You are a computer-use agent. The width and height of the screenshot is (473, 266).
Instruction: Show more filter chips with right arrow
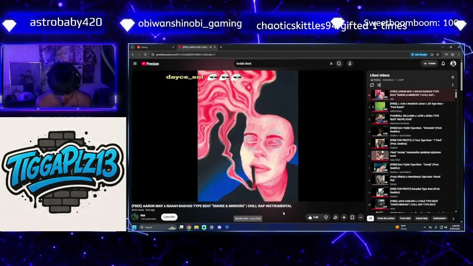pos(453,218)
